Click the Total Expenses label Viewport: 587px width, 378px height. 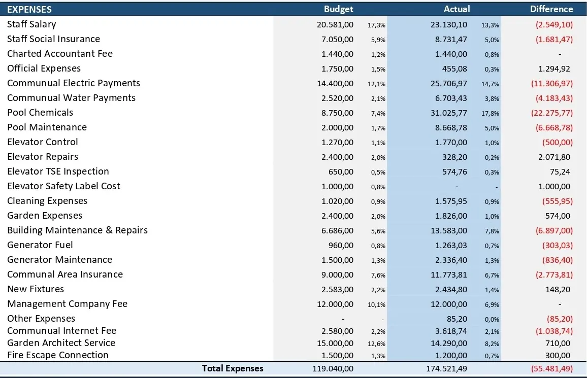point(233,368)
